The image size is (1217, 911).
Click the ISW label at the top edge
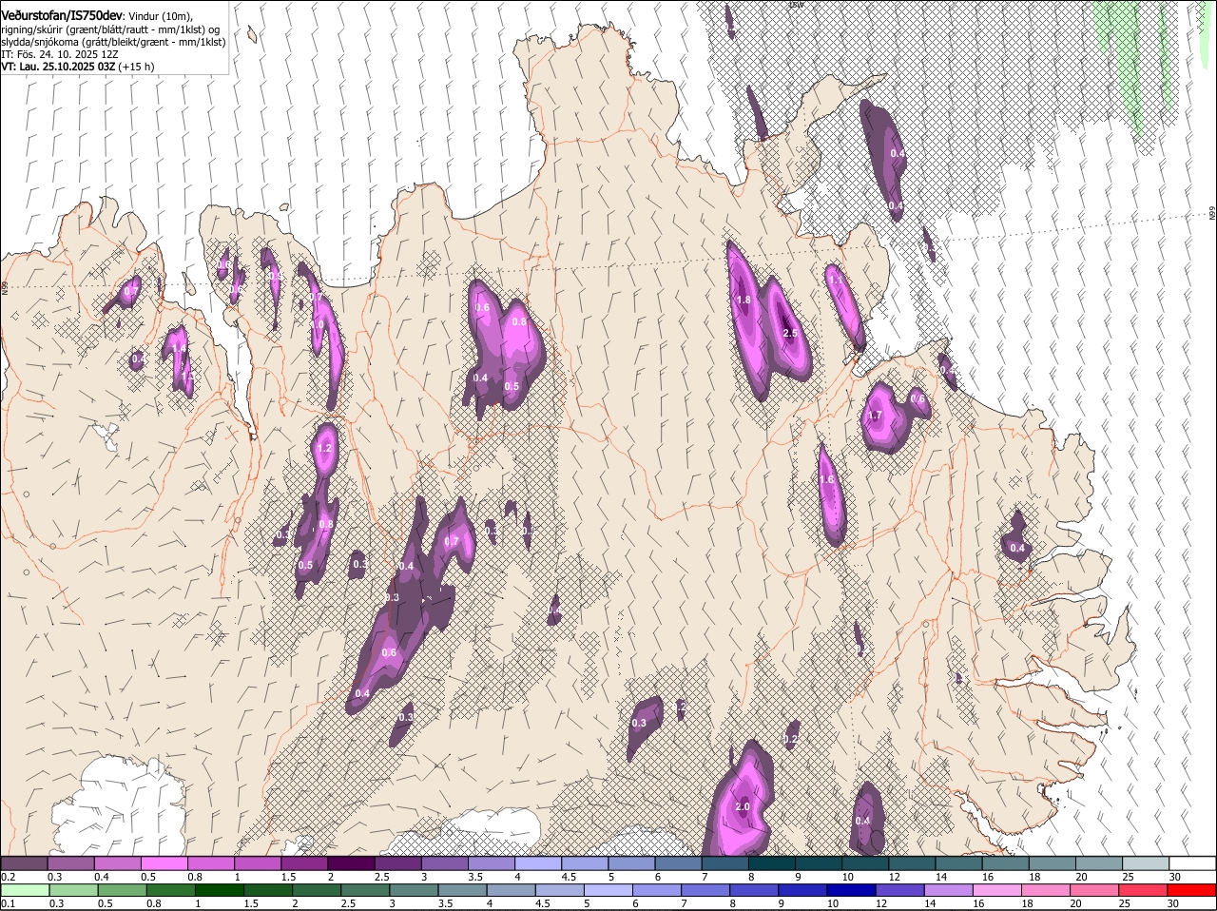[x=796, y=5]
